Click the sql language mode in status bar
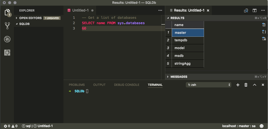Image resolution: width=268 pixels, height=129 pixels. [28, 126]
